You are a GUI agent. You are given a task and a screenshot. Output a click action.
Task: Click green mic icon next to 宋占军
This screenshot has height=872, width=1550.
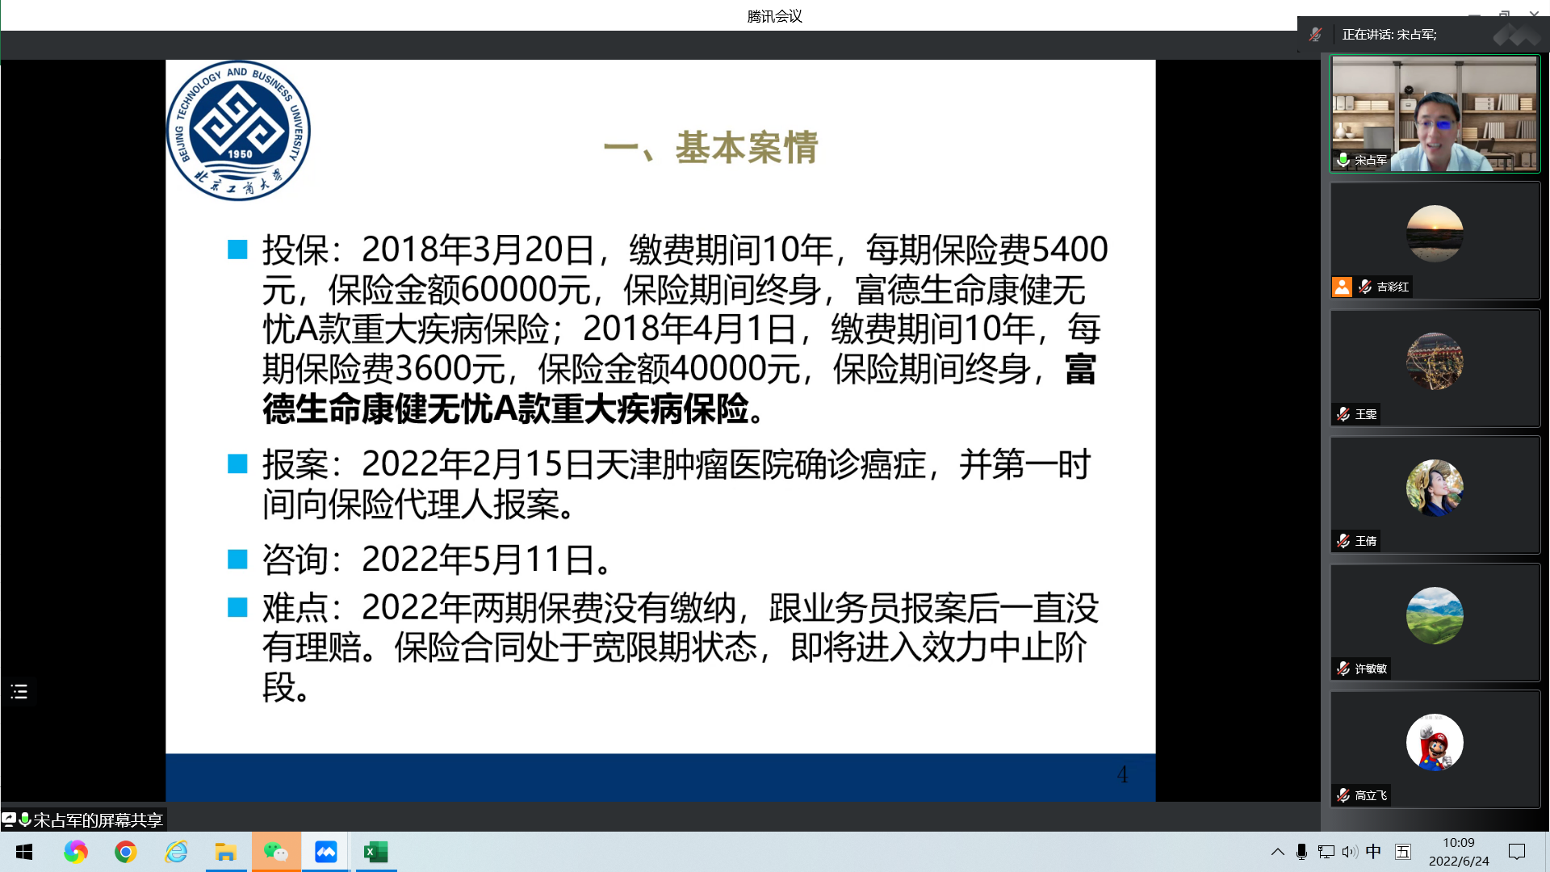(1343, 160)
